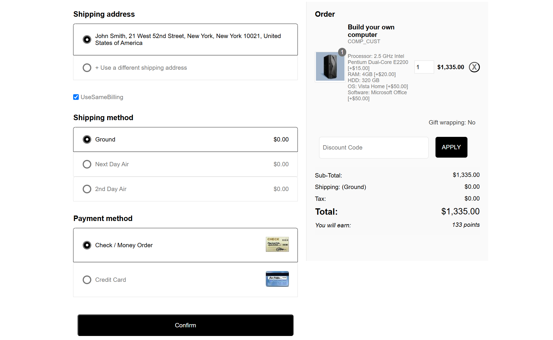Click the Ground shipping $0.00 price
This screenshot has width=553, height=340.
[281, 139]
